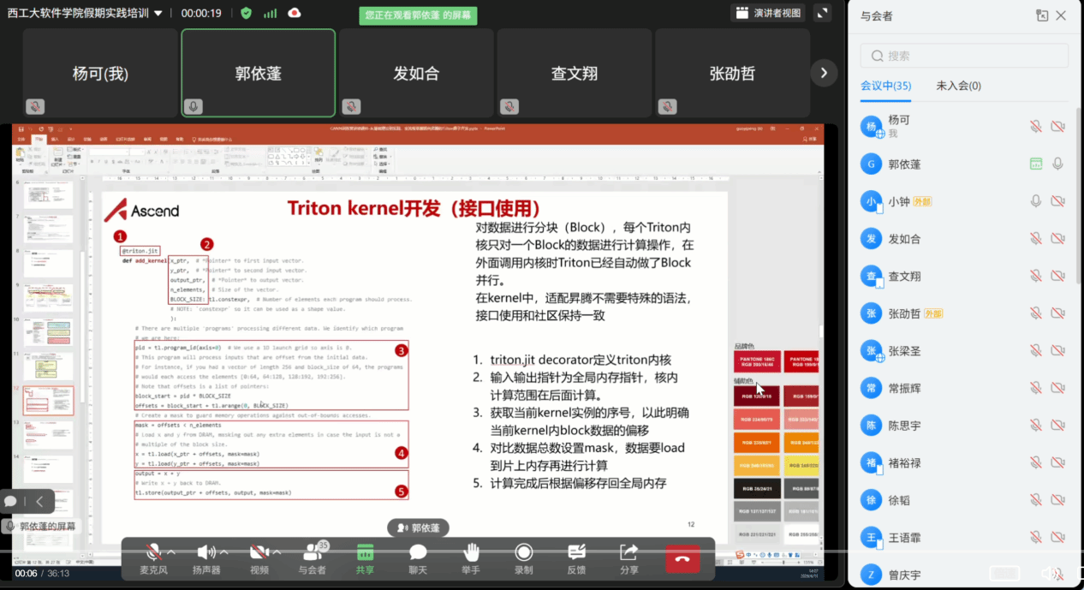Click the green security shield icon
1084x590 pixels.
coord(247,13)
